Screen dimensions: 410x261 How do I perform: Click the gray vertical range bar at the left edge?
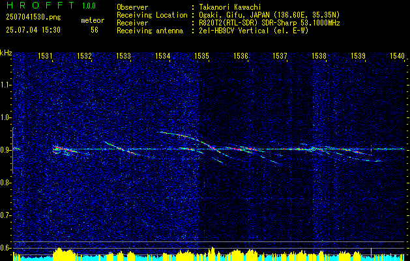pyautogui.click(x=12, y=150)
